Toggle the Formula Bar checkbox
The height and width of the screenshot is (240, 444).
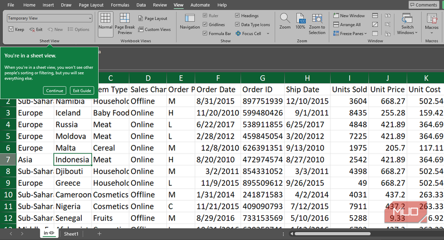click(x=205, y=33)
